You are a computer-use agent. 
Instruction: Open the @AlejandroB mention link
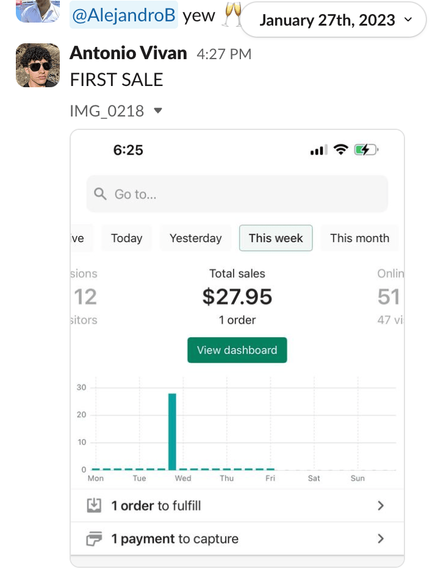pos(124,16)
